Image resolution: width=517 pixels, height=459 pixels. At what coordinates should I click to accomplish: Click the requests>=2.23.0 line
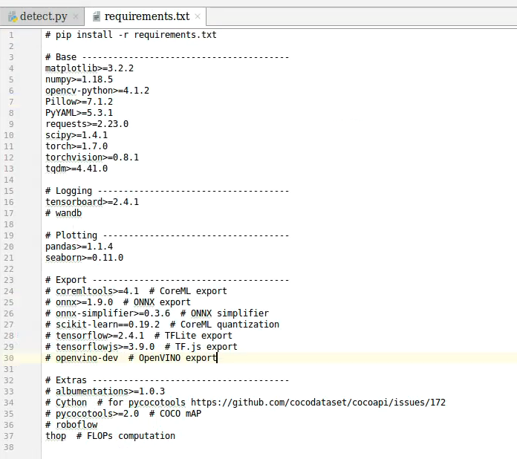87,124
